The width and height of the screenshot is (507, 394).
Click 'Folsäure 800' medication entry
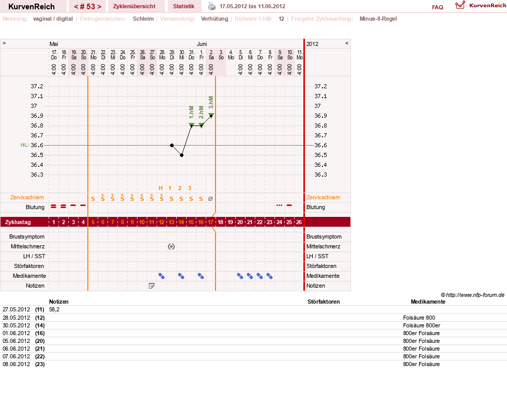pyautogui.click(x=419, y=318)
